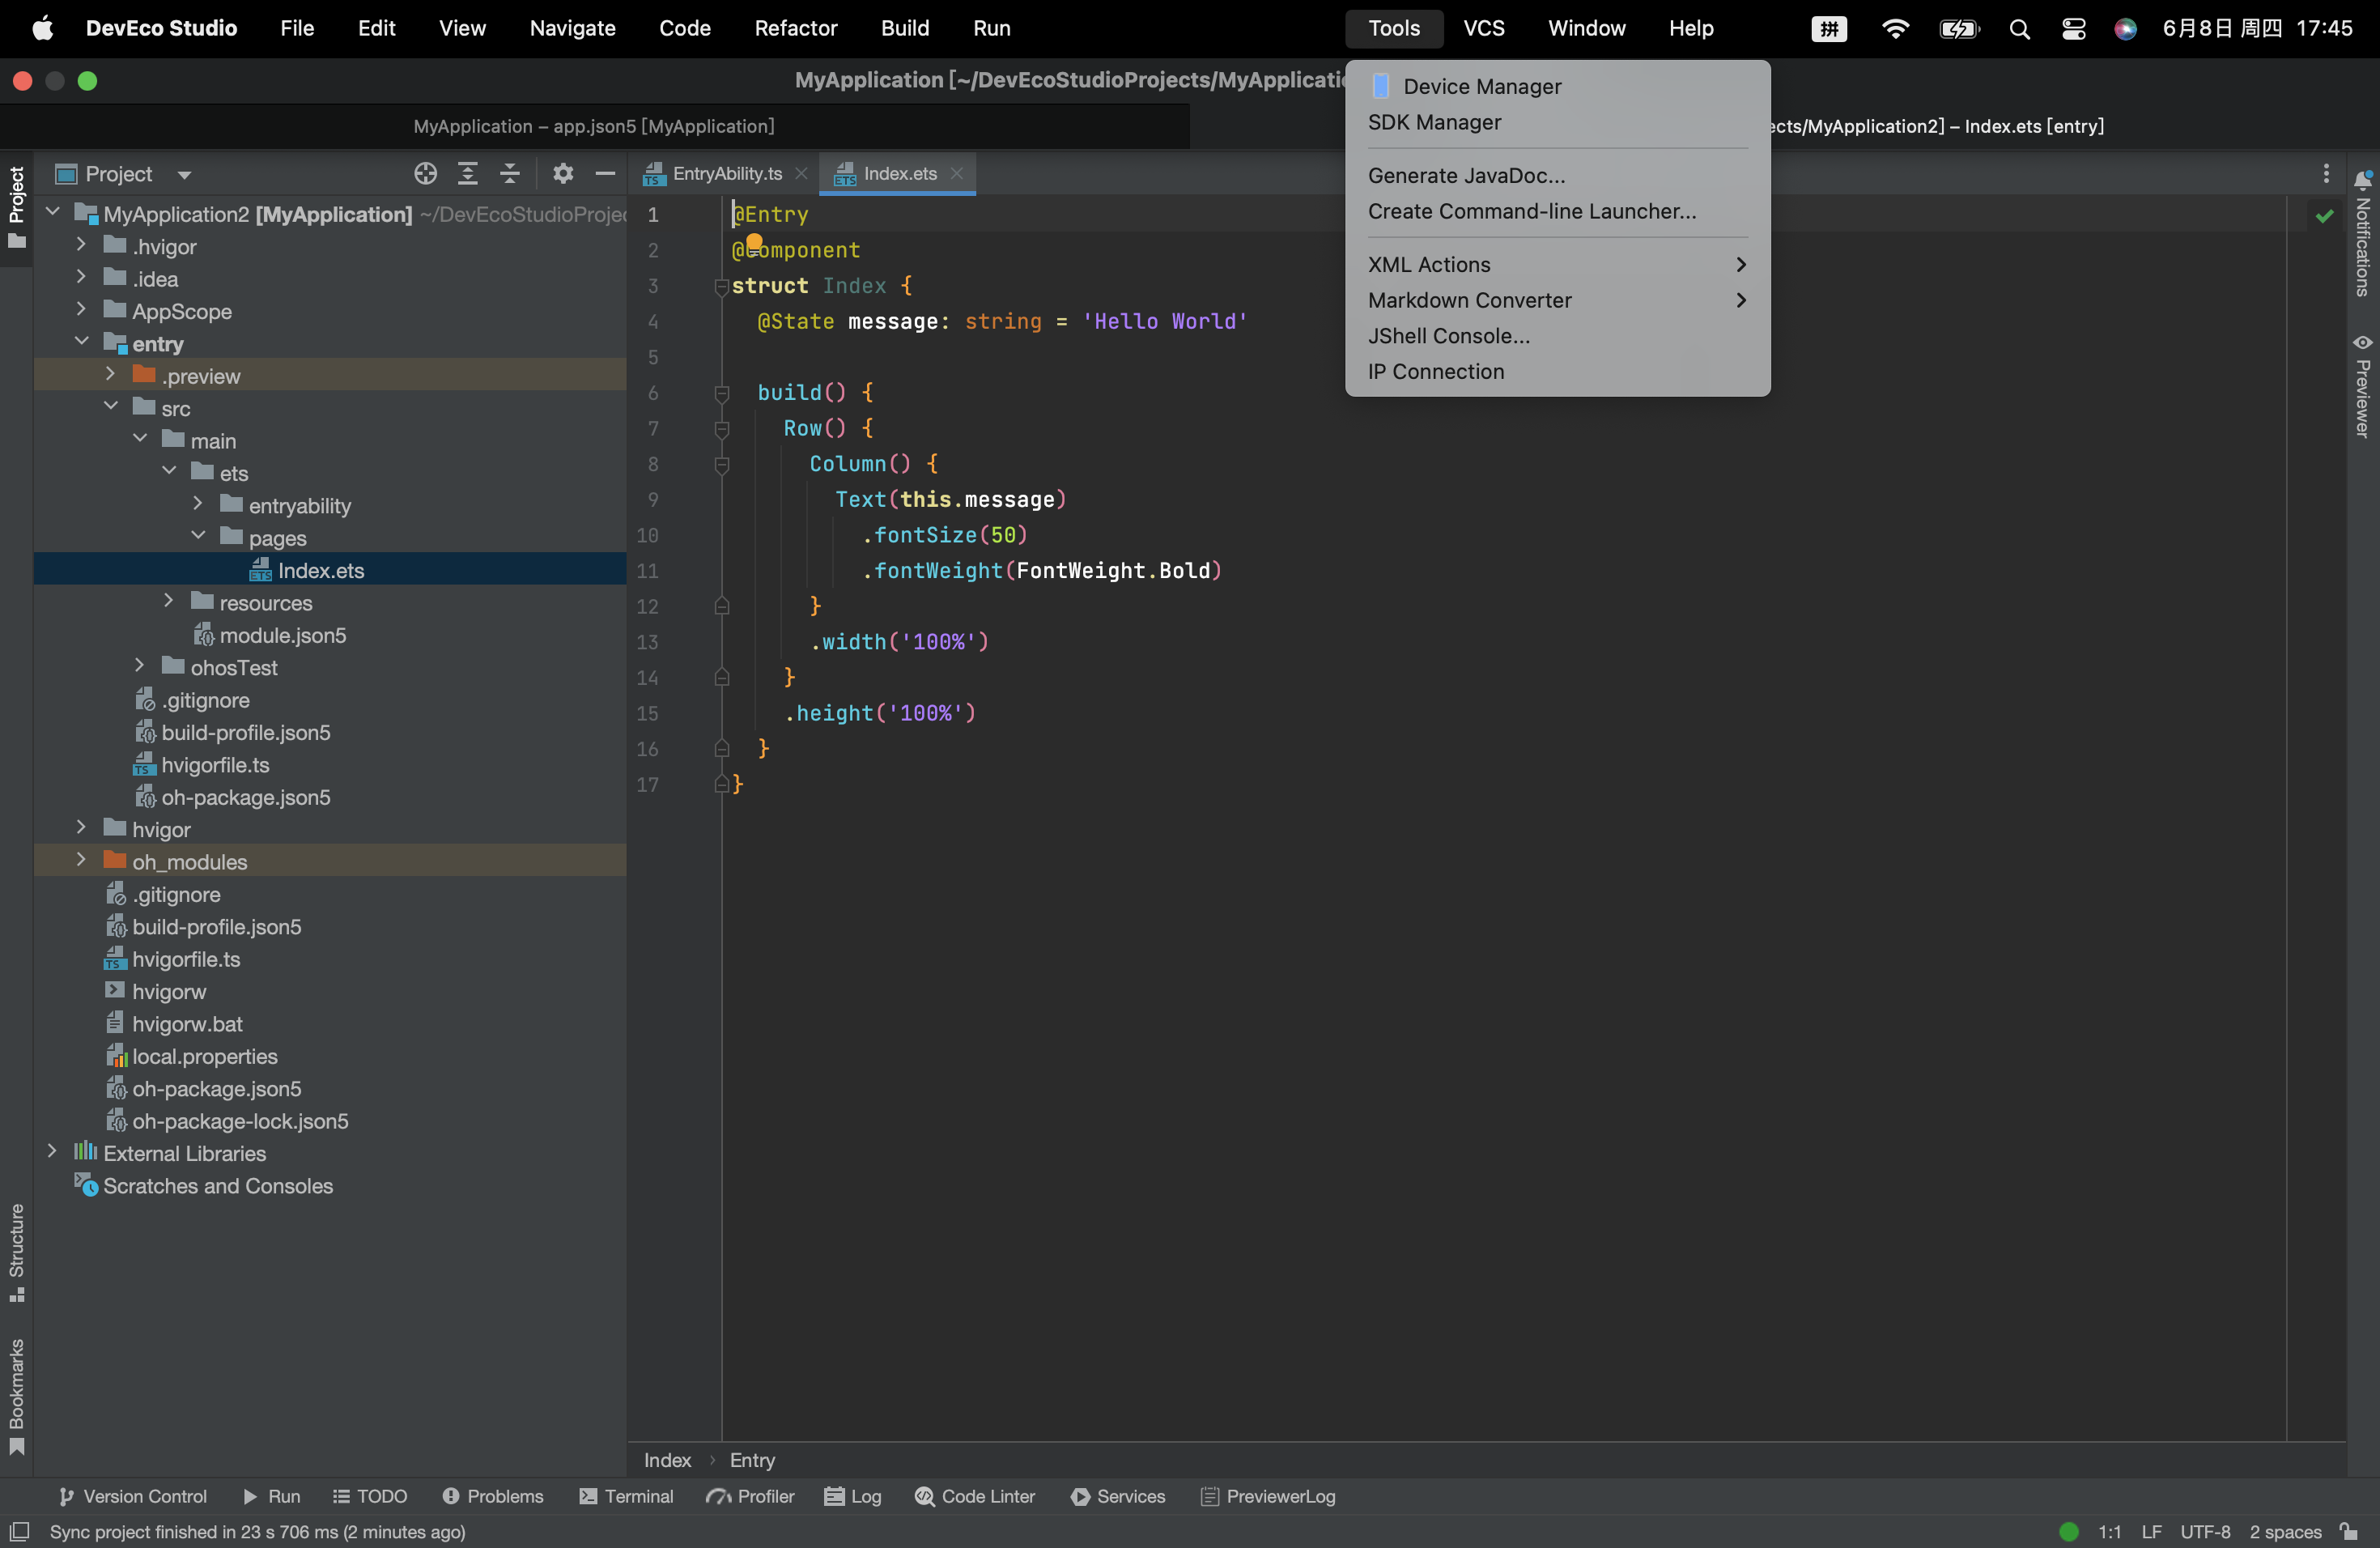2380x1548 pixels.
Task: Open macOS Spotlight search icon
Action: tap(2019, 28)
